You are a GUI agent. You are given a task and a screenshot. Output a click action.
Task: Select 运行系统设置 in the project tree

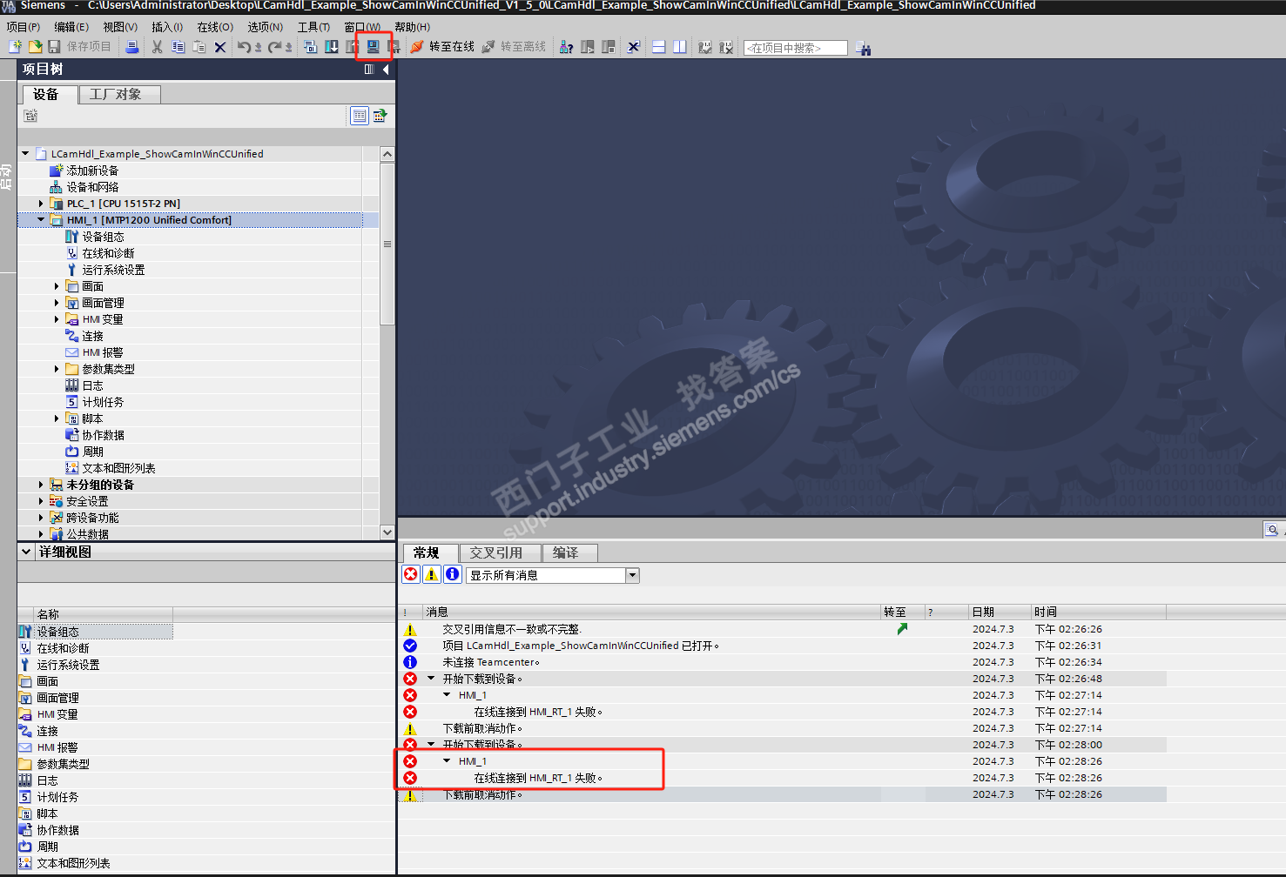tap(113, 270)
